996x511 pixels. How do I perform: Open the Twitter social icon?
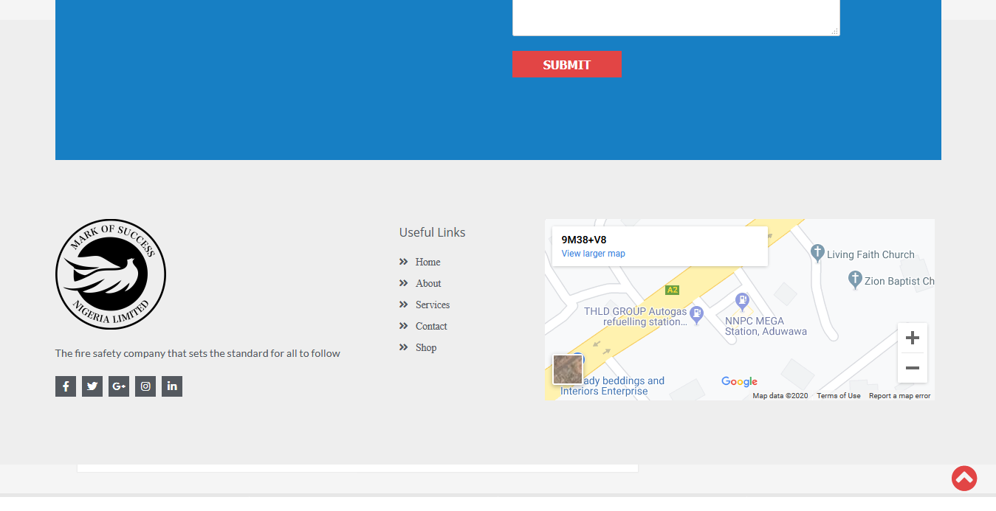pyautogui.click(x=92, y=386)
